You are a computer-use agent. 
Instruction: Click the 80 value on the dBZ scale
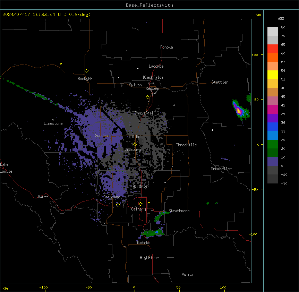click(x=283, y=27)
